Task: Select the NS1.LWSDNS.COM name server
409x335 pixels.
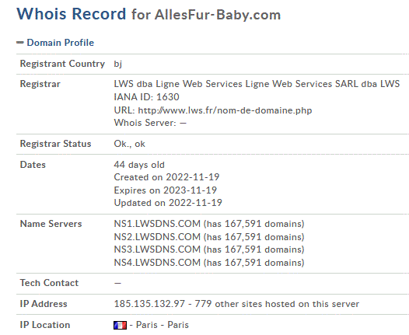Action: coord(157,224)
